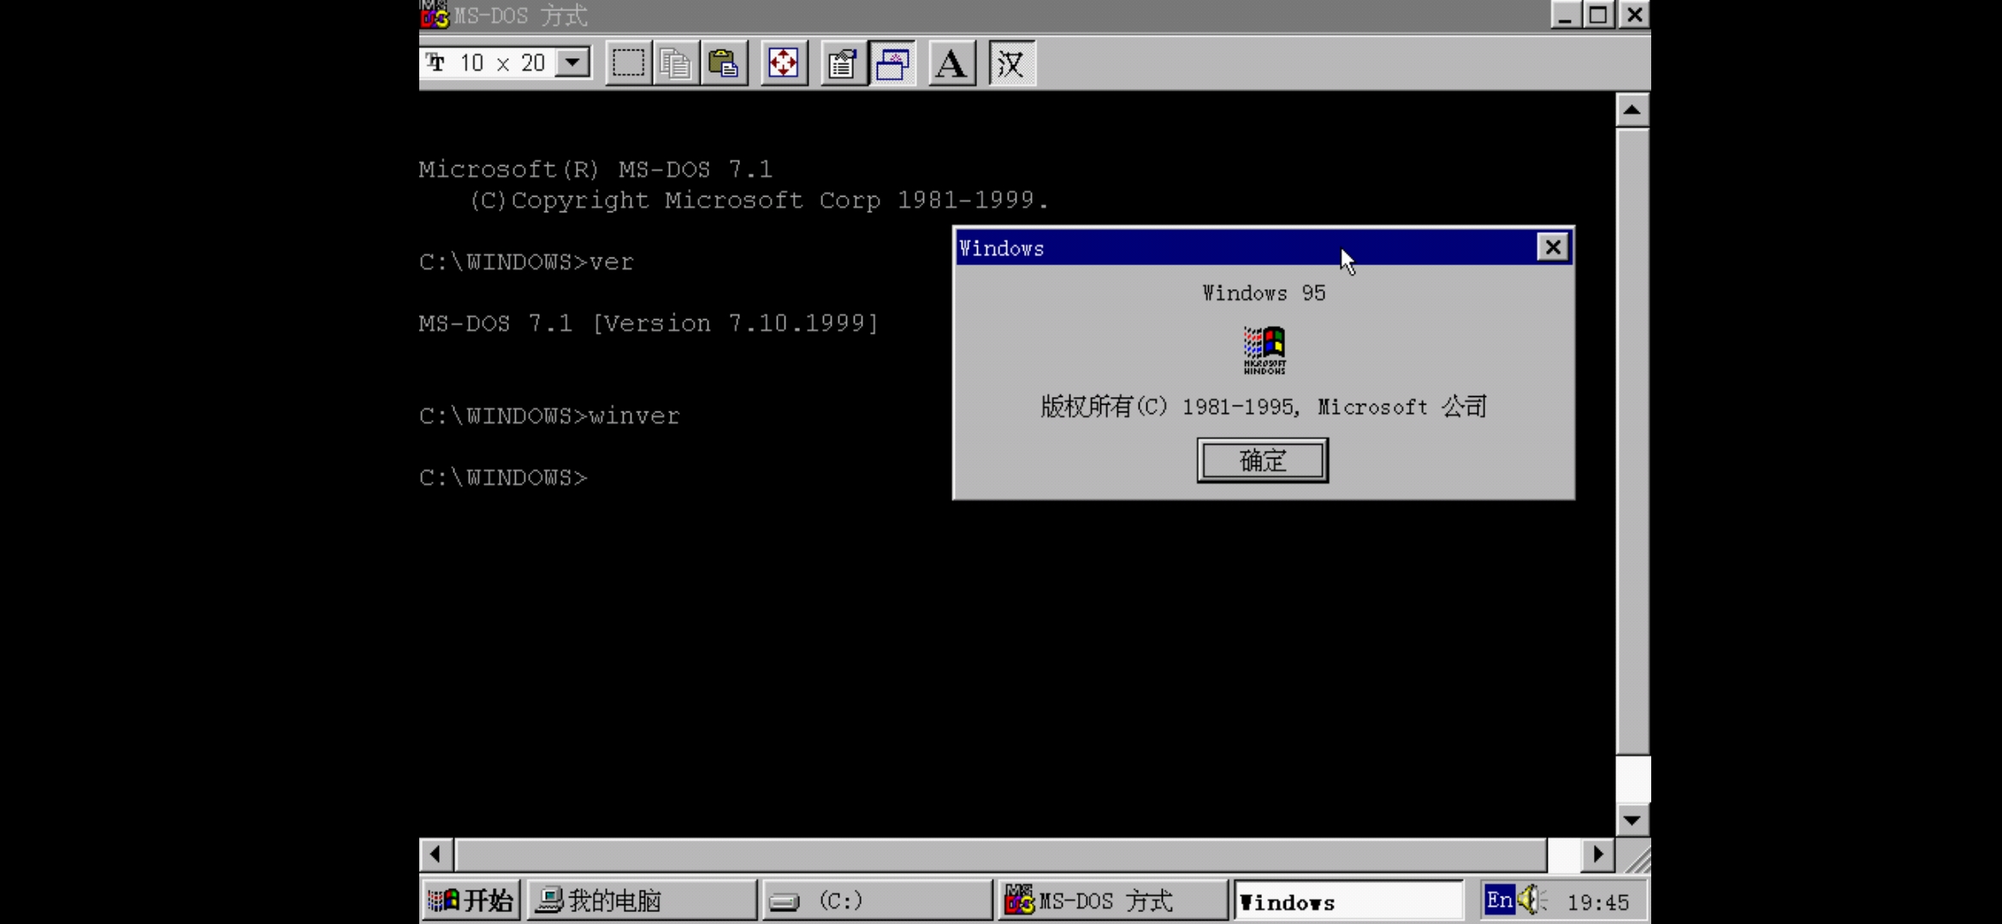Open the 10 x 20 font size dropdown
The image size is (2002, 924).
572,62
